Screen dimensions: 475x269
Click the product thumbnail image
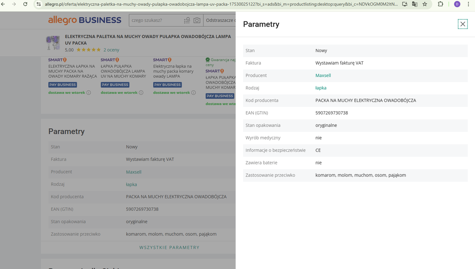pyautogui.click(x=53, y=43)
